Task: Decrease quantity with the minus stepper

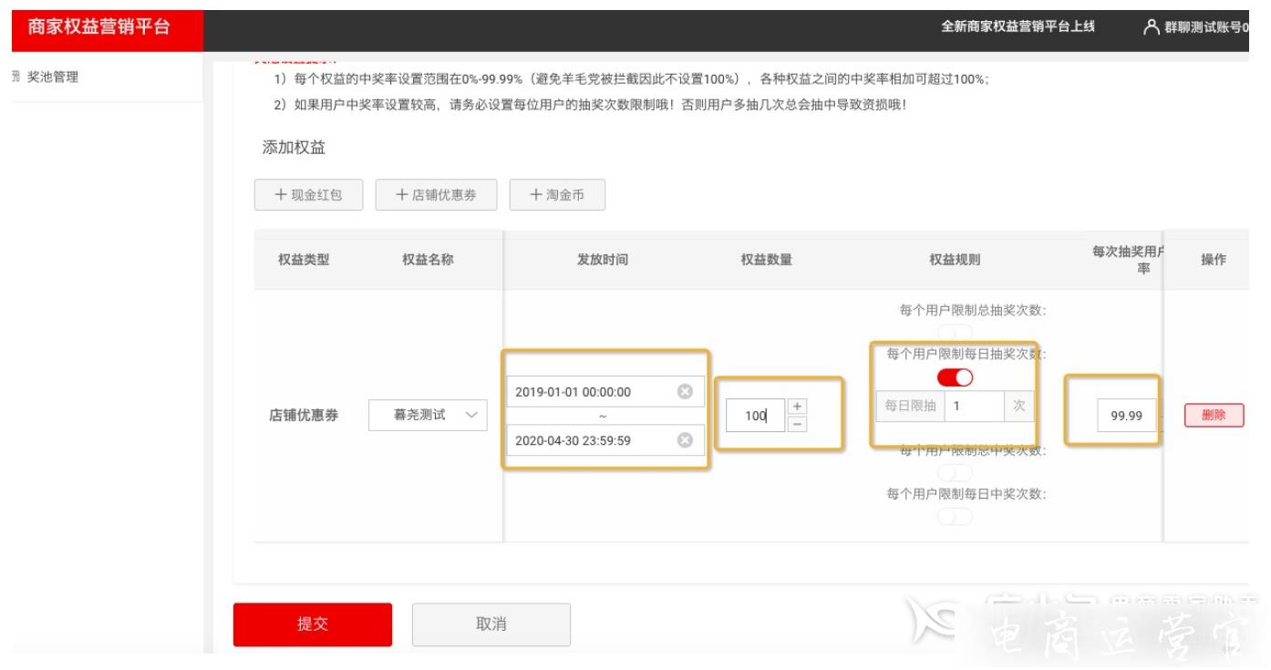Action: [x=797, y=424]
